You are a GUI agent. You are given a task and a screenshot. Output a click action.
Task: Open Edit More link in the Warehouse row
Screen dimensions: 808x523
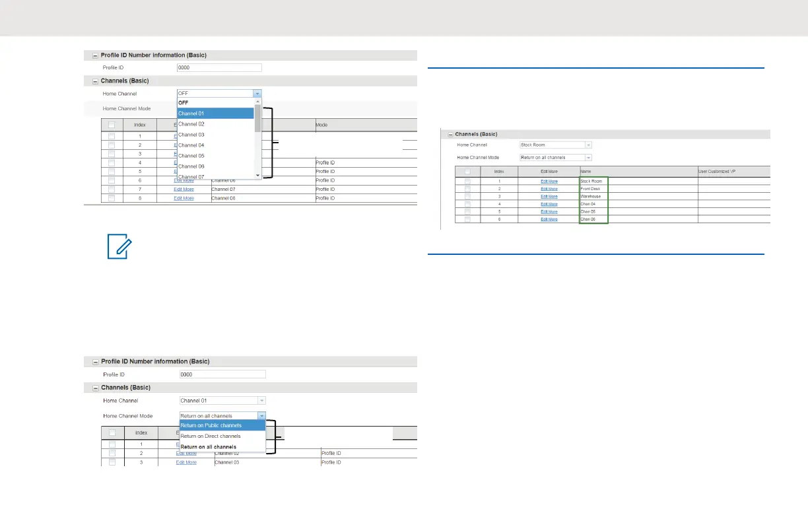[549, 196]
